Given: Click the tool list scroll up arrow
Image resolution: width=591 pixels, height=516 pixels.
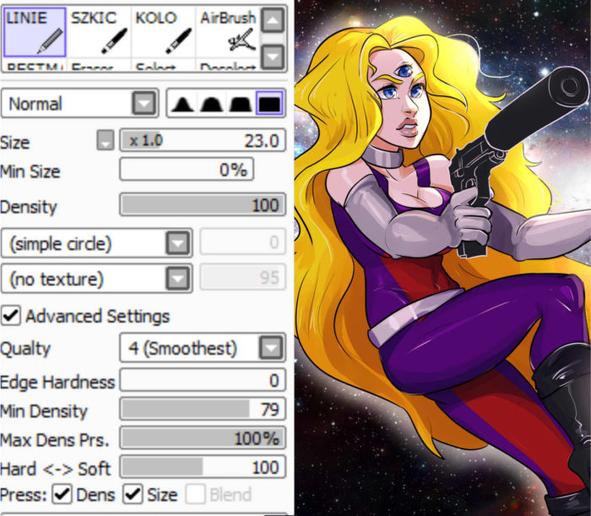Looking at the screenshot, I should click(273, 20).
